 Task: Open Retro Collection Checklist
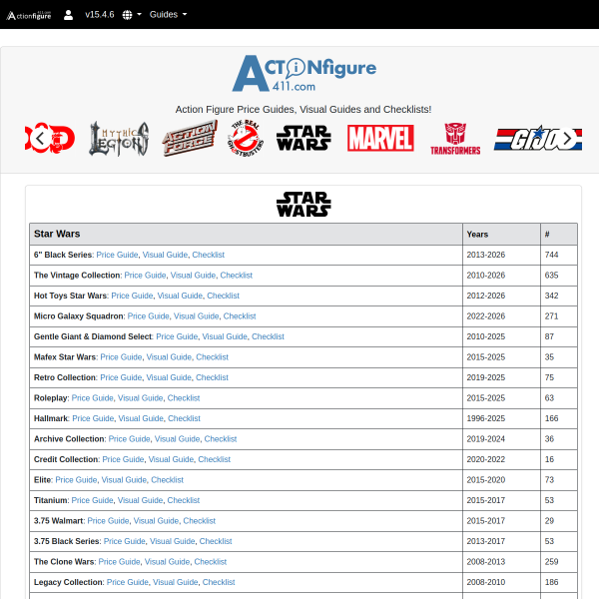tap(212, 377)
